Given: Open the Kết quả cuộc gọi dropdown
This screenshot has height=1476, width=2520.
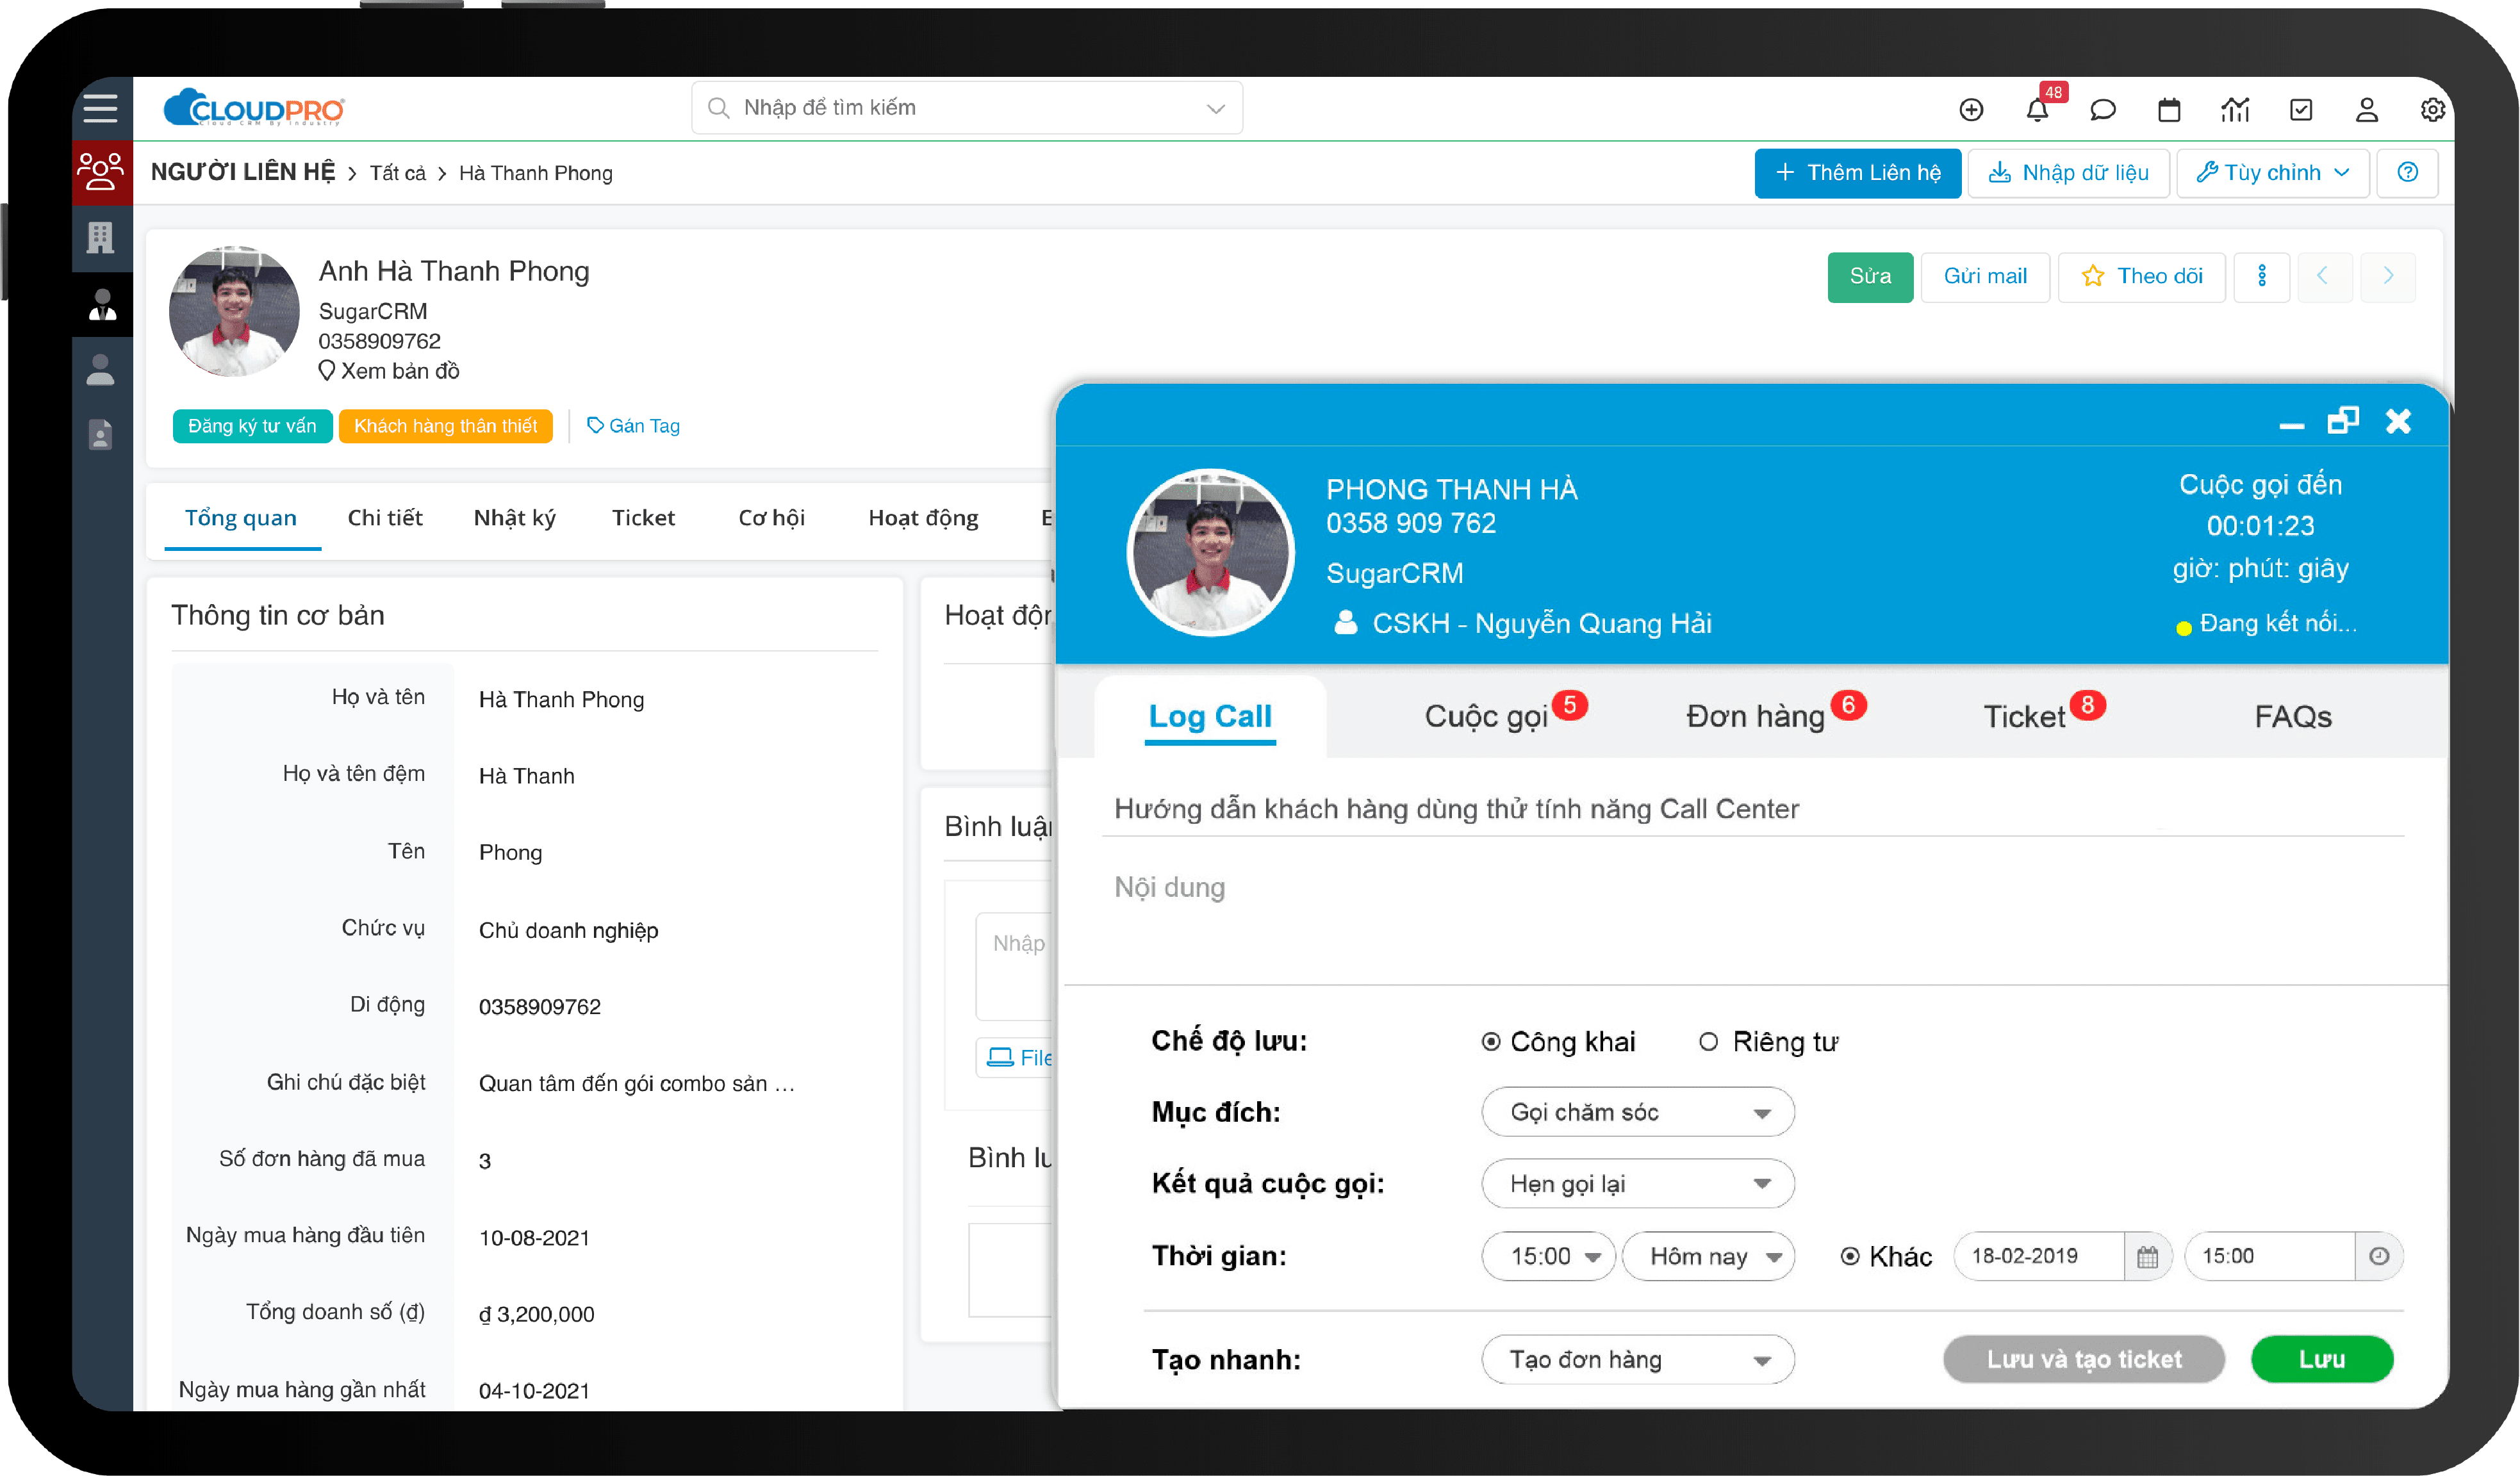Looking at the screenshot, I should point(1638,1184).
